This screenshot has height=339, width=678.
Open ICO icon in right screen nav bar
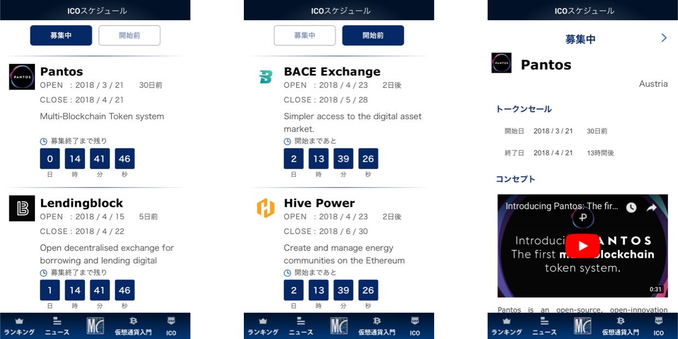point(659,322)
